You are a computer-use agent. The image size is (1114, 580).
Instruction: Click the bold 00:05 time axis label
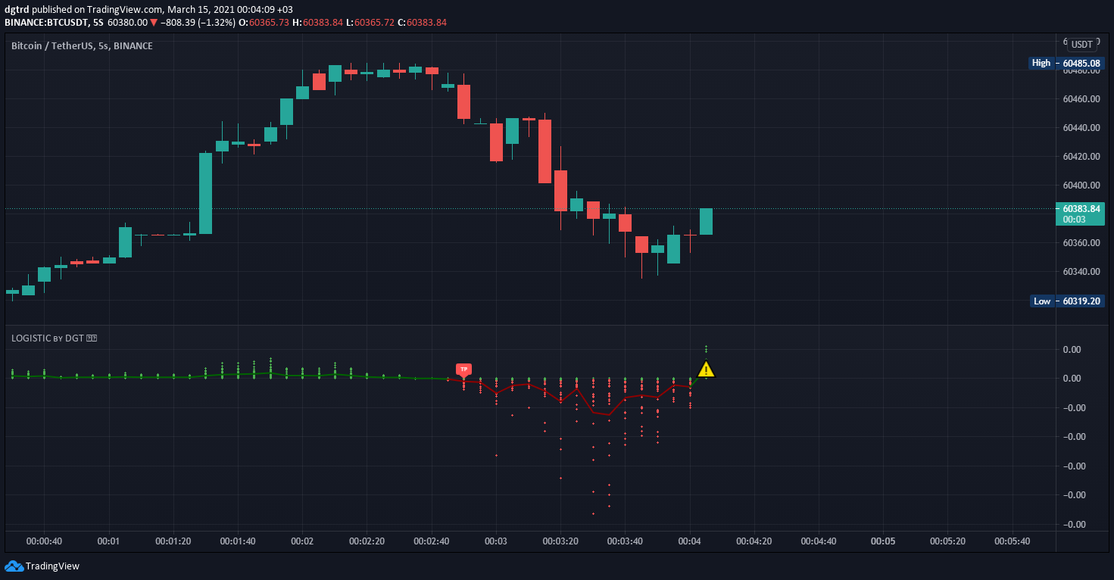coord(883,541)
